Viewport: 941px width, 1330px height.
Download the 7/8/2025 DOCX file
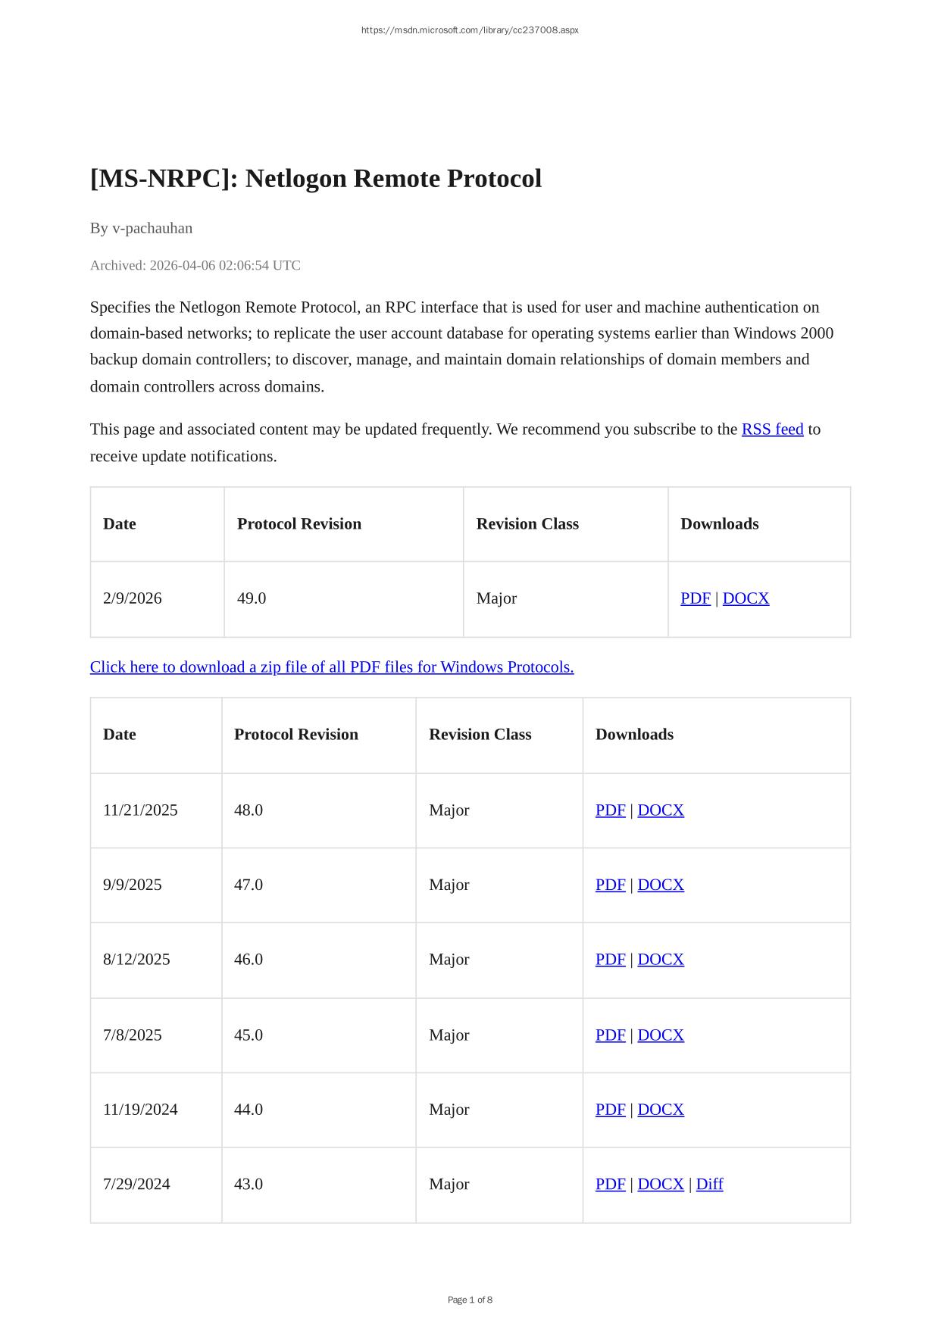tap(661, 1035)
